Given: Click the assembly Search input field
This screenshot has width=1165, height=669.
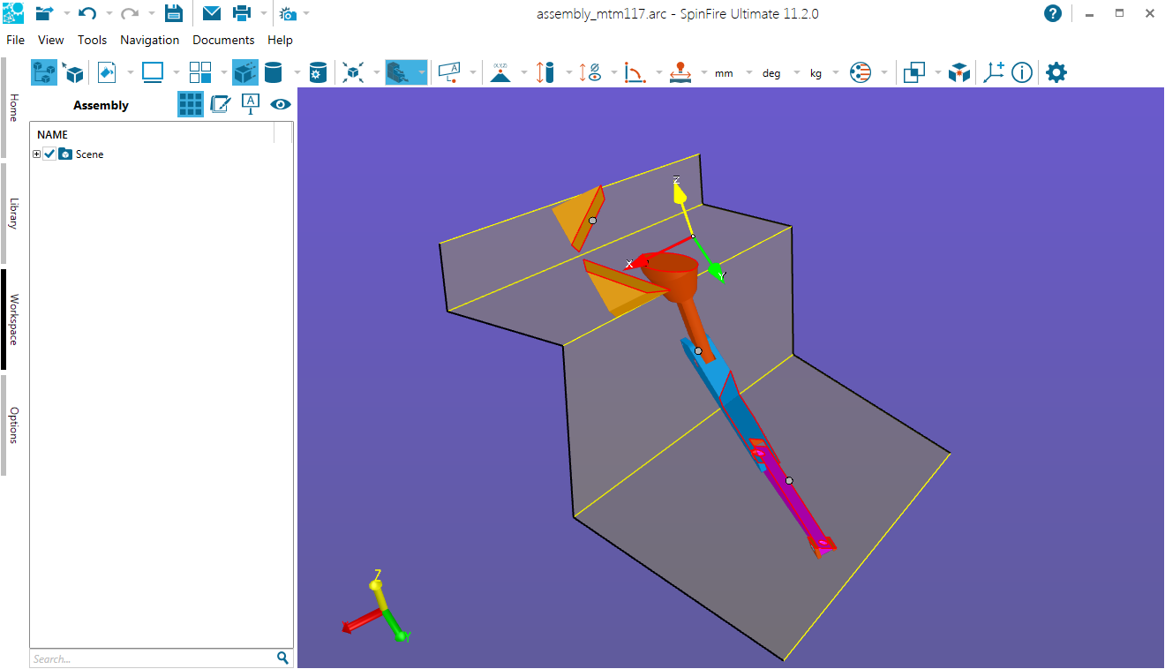Looking at the screenshot, I should (152, 658).
